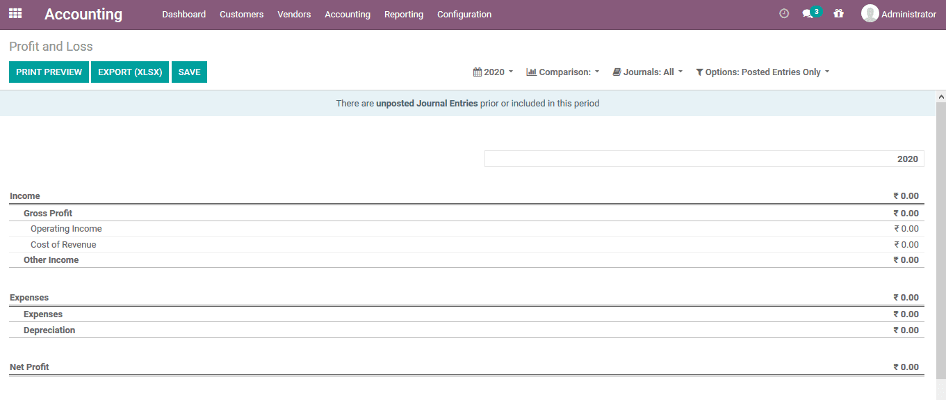This screenshot has width=946, height=400.
Task: Open the Journals: All dropdown
Action: point(647,72)
